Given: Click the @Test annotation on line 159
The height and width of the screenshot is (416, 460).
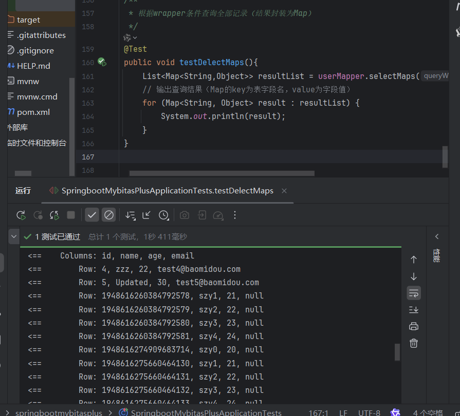Looking at the screenshot, I should tap(135, 49).
